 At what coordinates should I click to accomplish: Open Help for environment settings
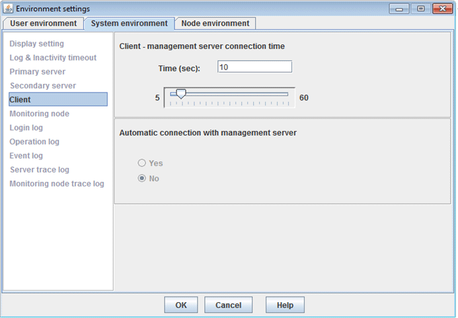285,305
